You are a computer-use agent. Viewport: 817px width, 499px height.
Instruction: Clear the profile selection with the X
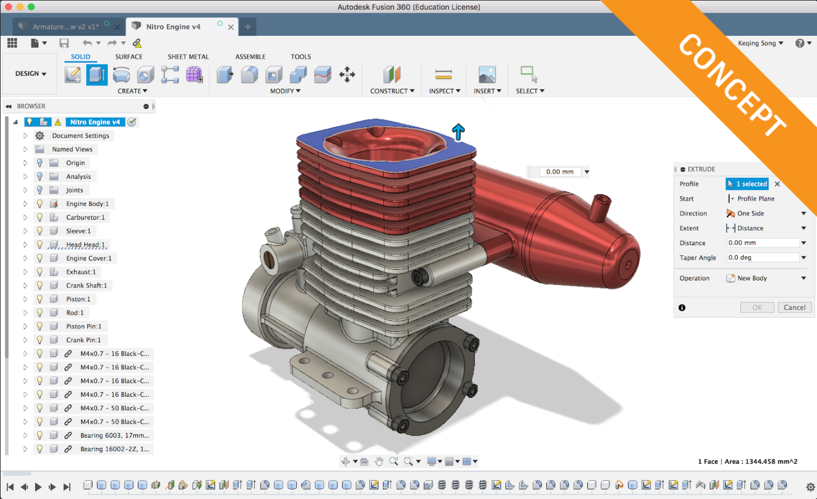[x=777, y=184]
